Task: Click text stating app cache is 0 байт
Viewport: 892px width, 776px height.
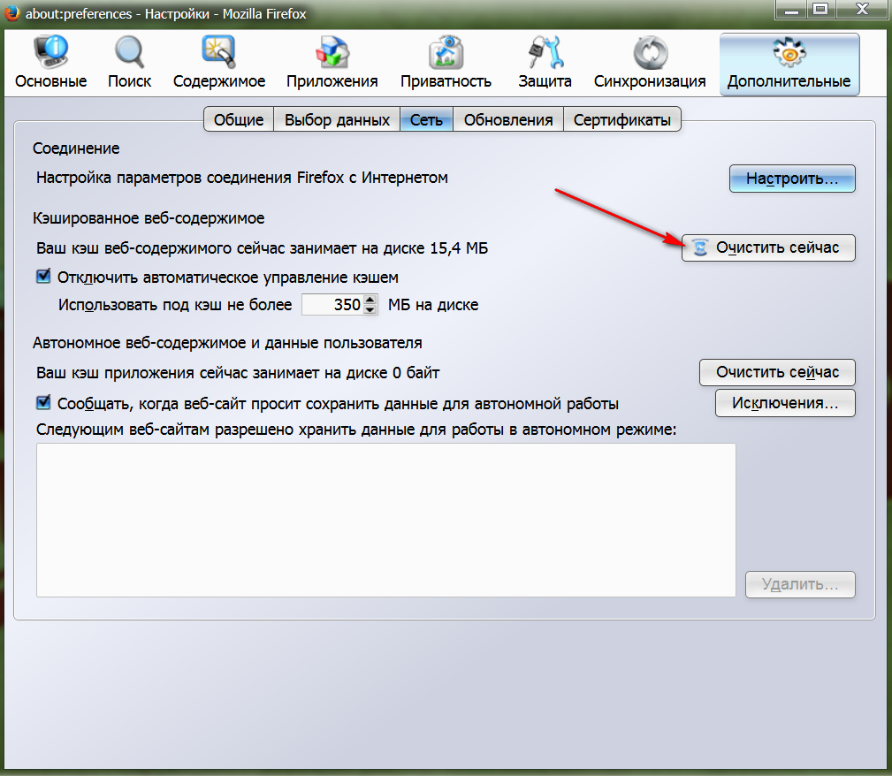Action: [x=238, y=373]
